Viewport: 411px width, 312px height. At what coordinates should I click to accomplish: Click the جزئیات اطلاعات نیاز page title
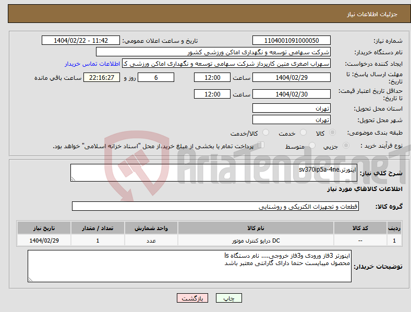tap(372, 14)
